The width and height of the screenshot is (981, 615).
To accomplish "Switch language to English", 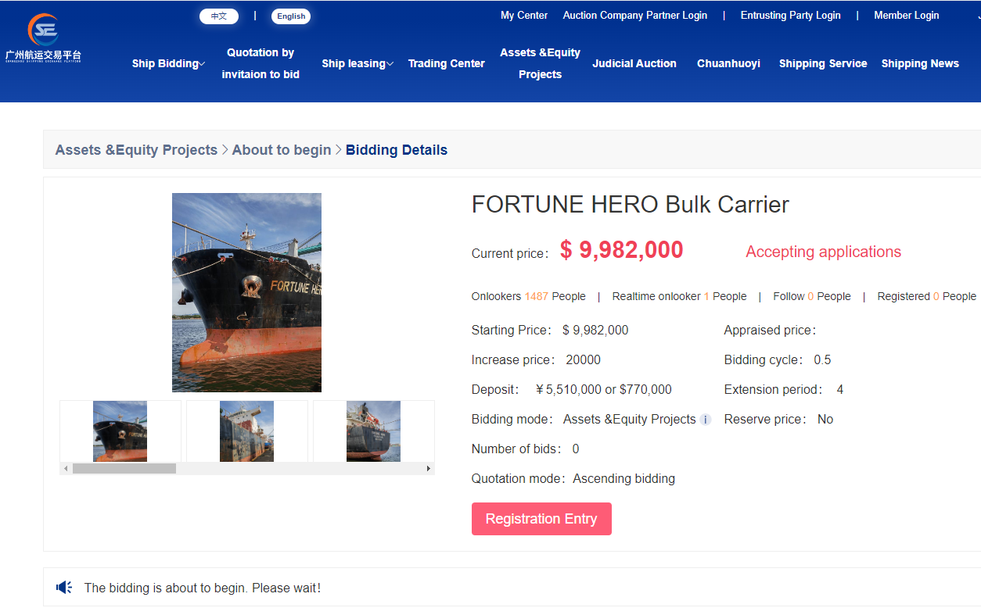I will (291, 16).
